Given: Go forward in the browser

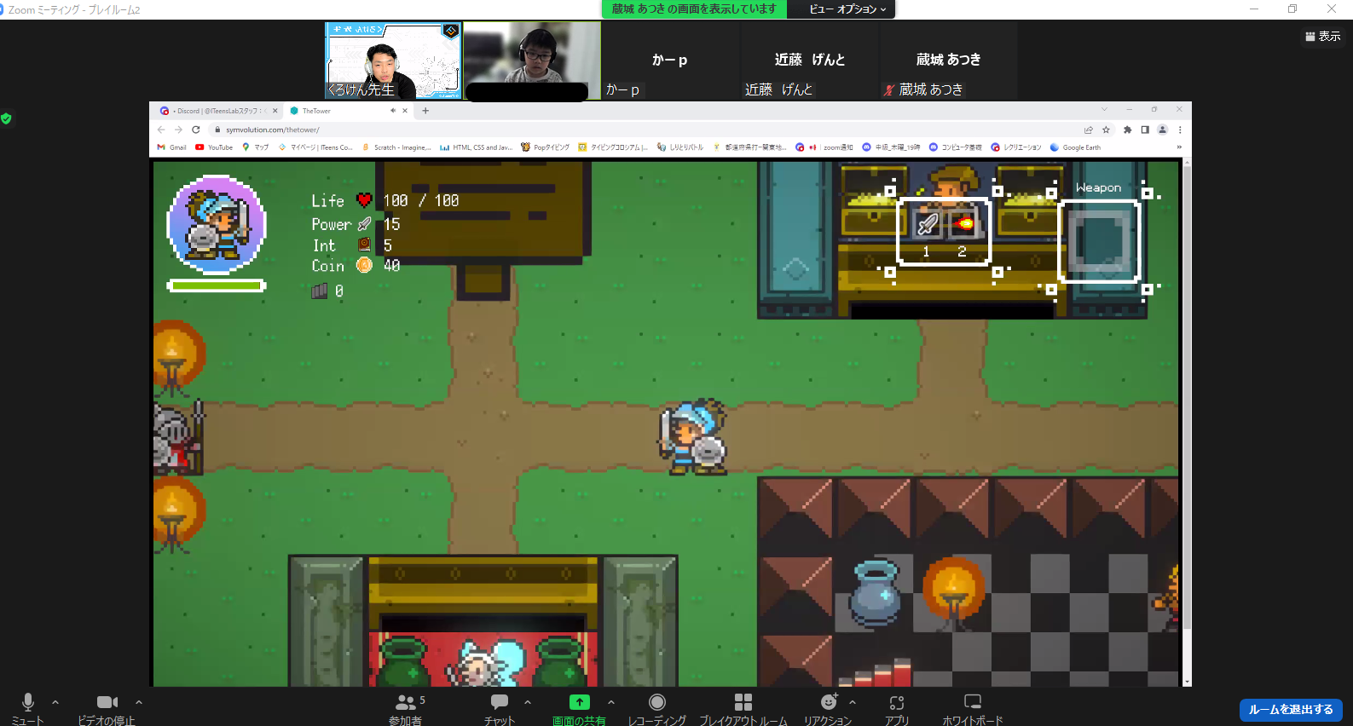Looking at the screenshot, I should [x=178, y=130].
